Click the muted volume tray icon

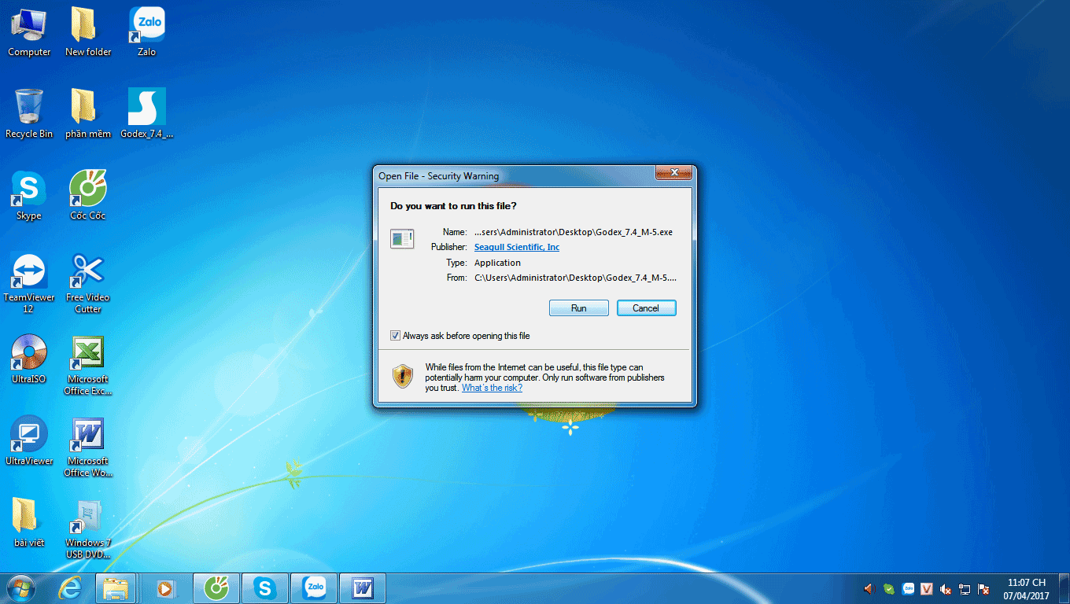(946, 589)
